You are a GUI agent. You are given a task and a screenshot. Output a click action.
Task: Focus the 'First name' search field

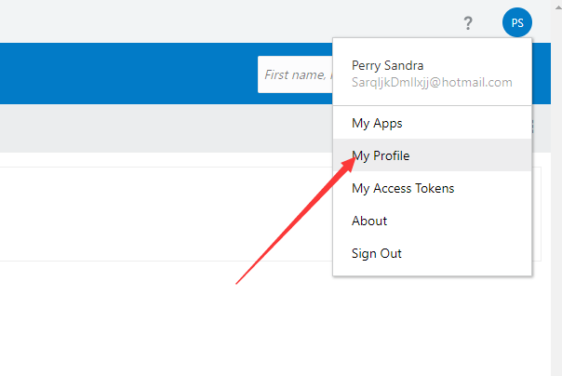(x=295, y=74)
